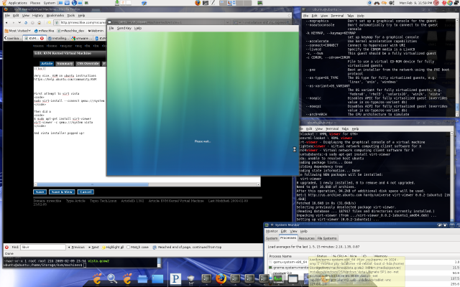This screenshot has height=287, width=460.
Task: Switch to the Installing Firefox tab
Action: tap(58, 38)
